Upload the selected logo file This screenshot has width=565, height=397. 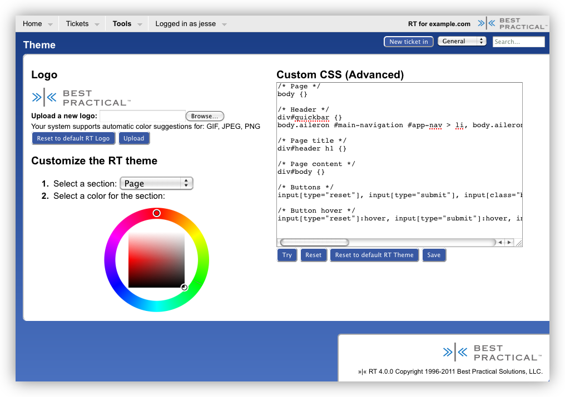point(133,138)
